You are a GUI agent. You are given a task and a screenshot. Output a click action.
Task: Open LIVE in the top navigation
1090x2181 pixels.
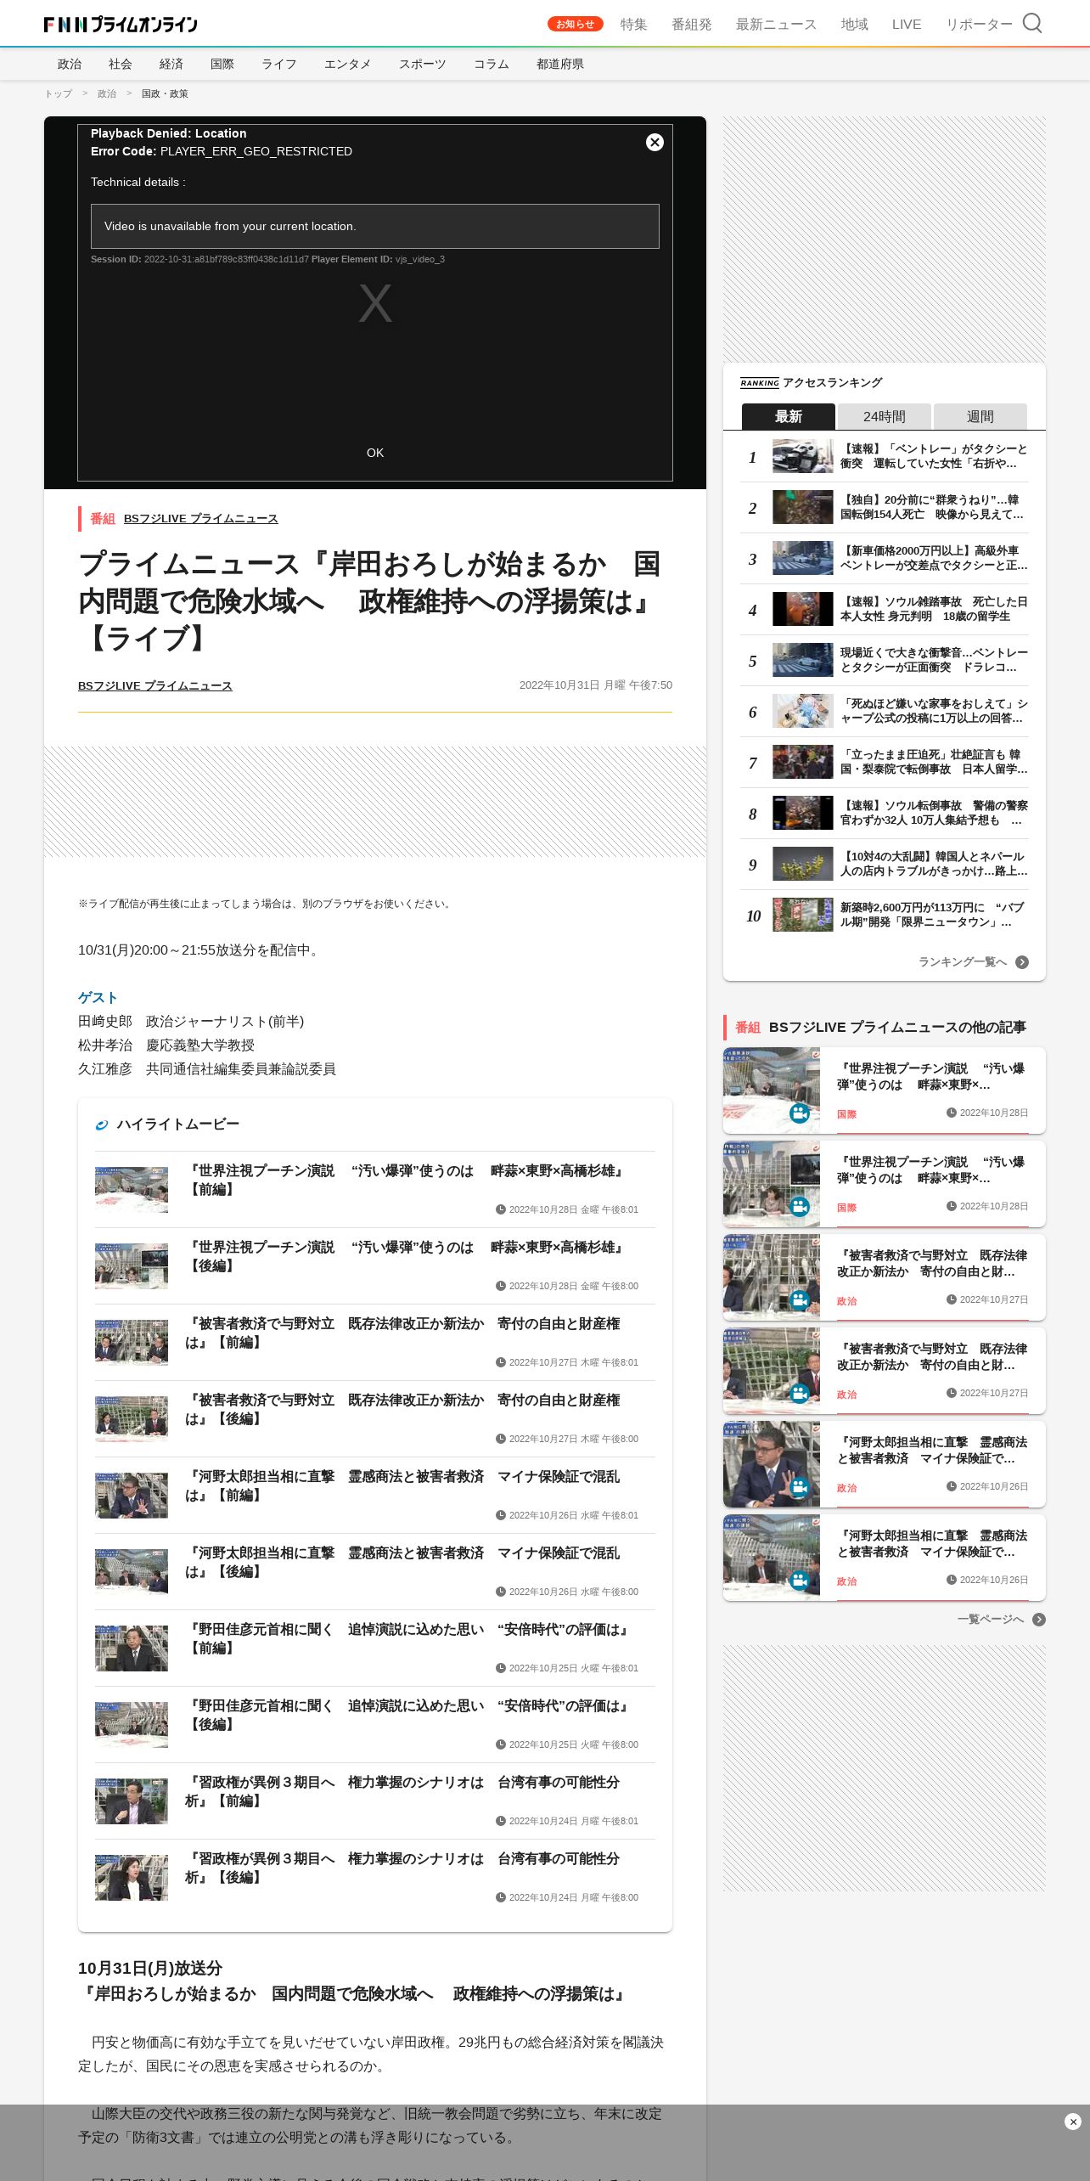point(907,25)
